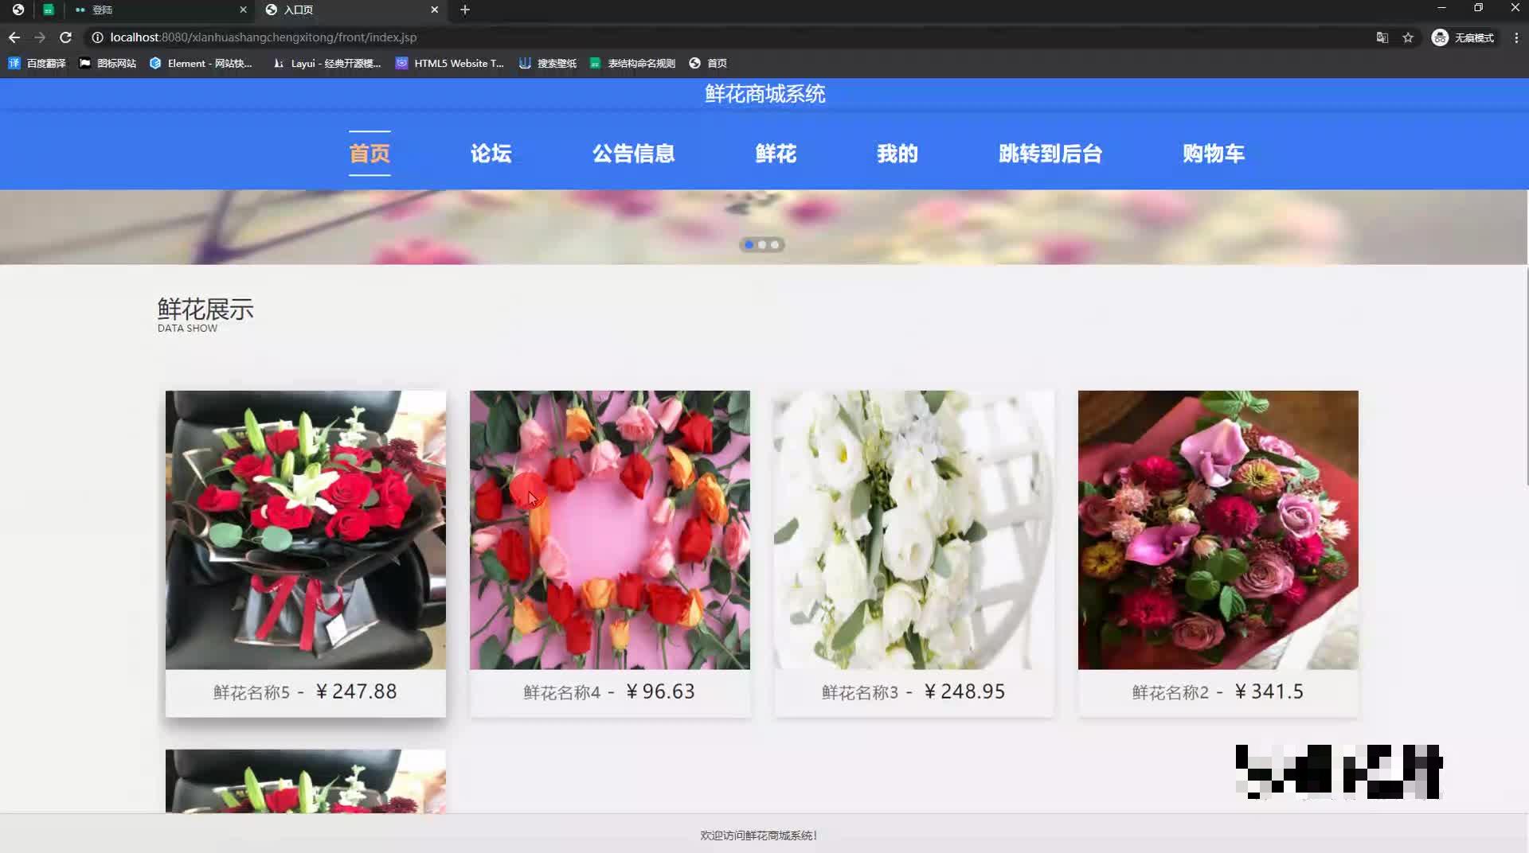Select 首页 in navigation menu
1529x853 pixels.
370,153
